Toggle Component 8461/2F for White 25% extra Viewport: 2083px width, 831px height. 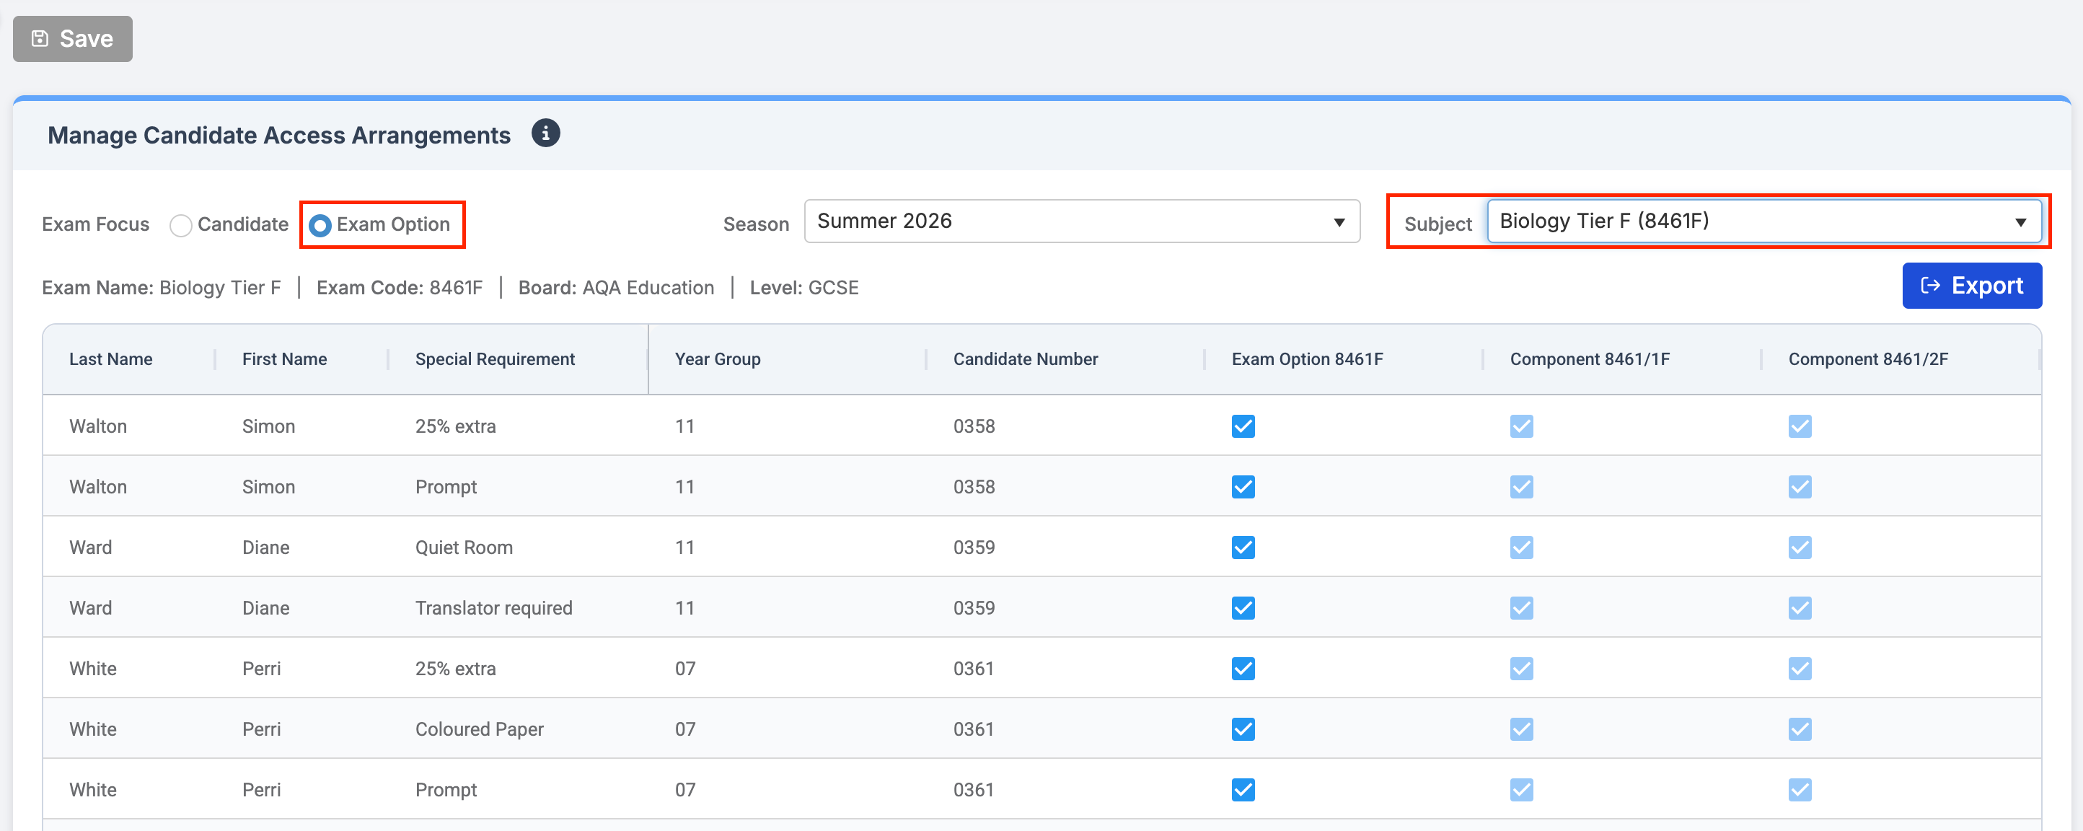click(1799, 669)
